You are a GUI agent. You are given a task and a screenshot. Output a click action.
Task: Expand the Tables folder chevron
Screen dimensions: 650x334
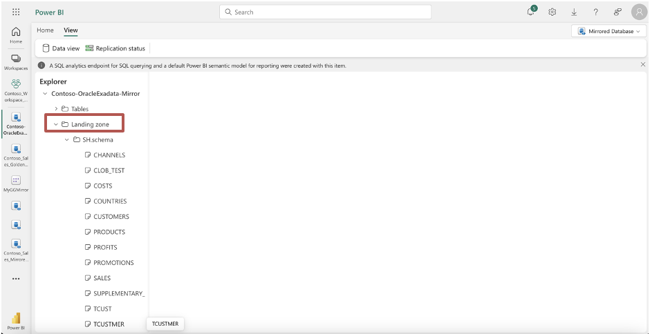point(57,109)
